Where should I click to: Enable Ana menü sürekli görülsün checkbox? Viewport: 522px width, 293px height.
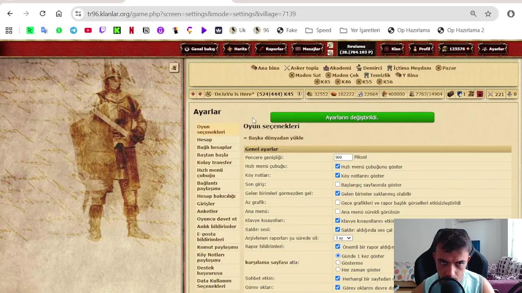pos(338,211)
